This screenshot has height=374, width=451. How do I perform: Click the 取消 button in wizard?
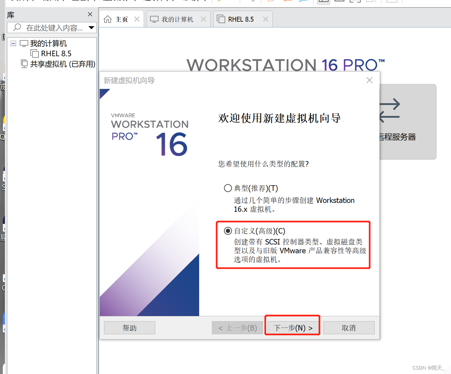click(x=349, y=328)
